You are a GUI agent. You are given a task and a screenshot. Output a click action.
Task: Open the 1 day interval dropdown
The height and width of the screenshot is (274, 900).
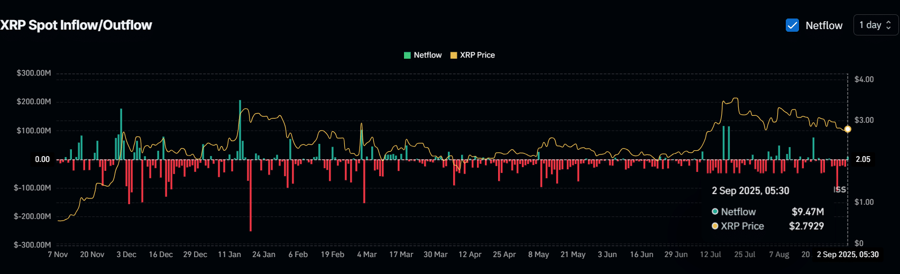[x=876, y=25]
